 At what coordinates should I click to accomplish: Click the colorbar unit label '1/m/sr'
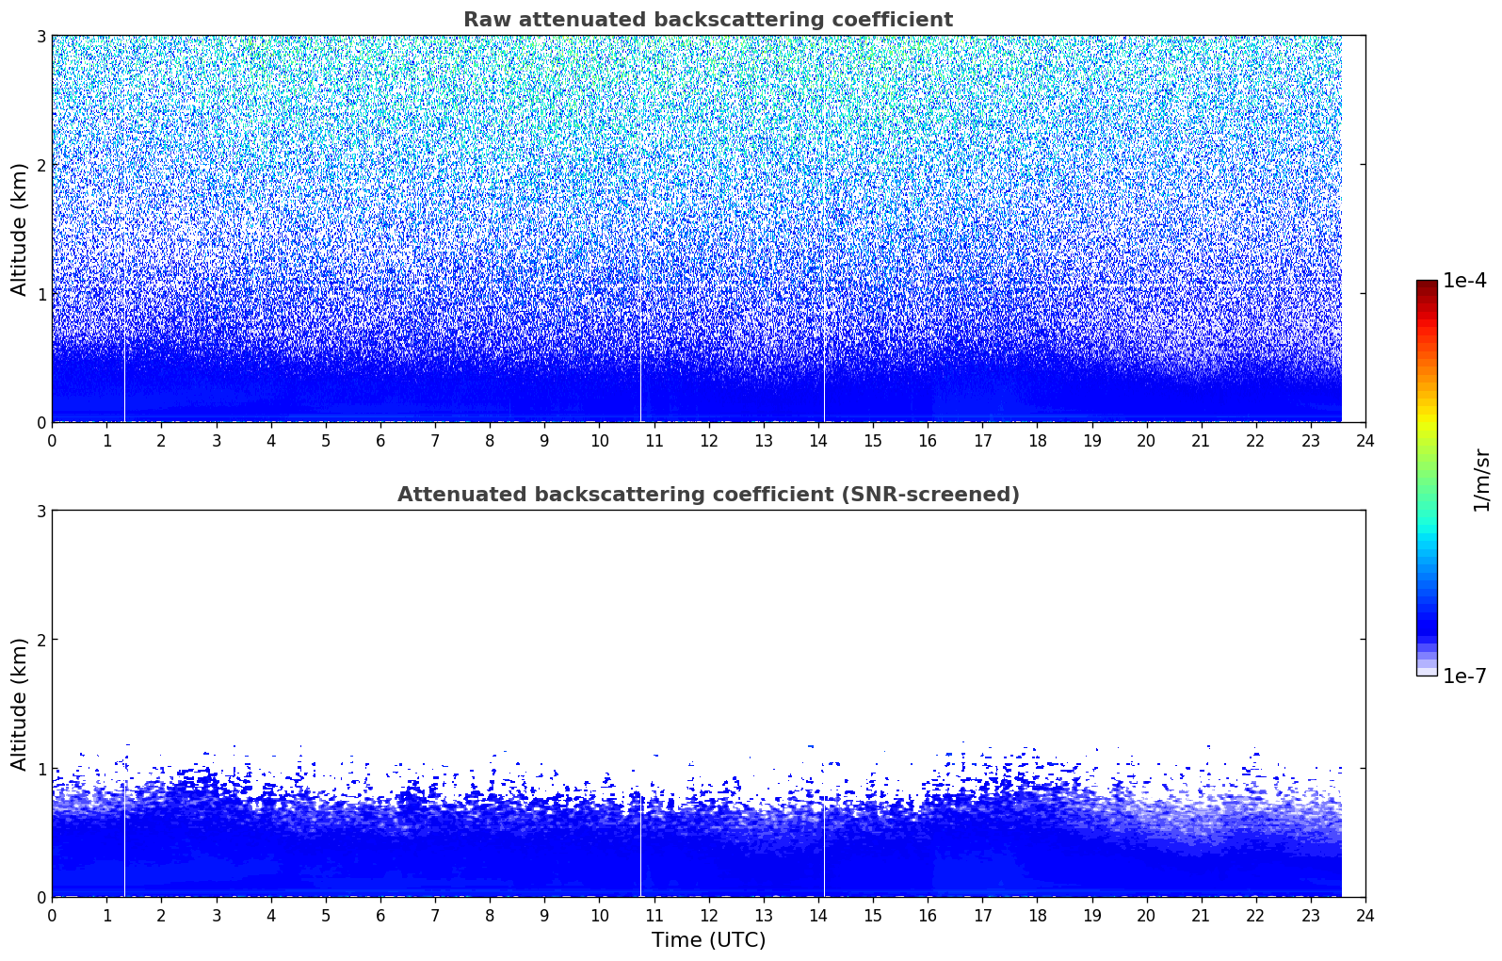1481,479
